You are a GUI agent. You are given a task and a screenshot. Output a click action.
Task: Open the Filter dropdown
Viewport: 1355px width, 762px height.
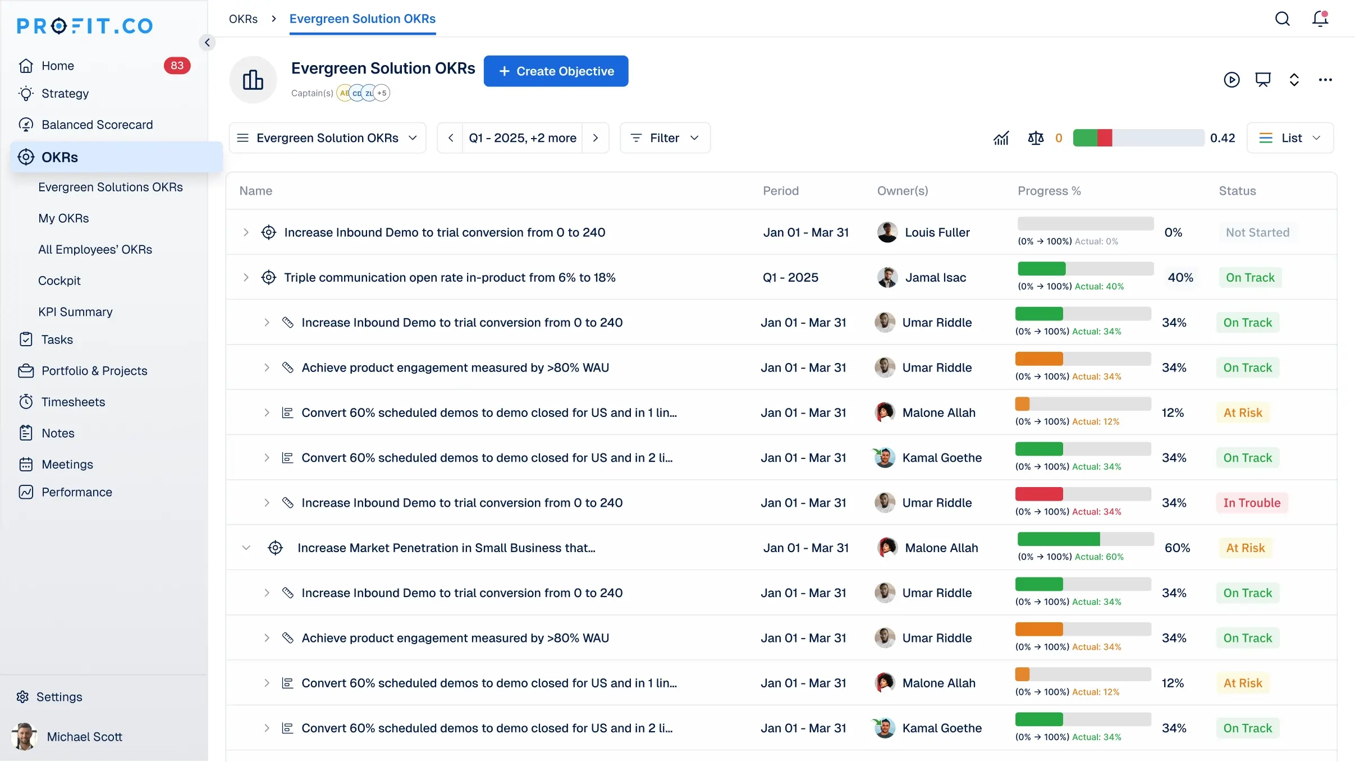(x=665, y=138)
